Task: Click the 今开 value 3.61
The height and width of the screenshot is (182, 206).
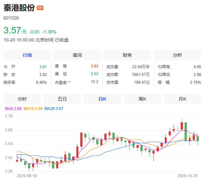Action: [x=43, y=67]
